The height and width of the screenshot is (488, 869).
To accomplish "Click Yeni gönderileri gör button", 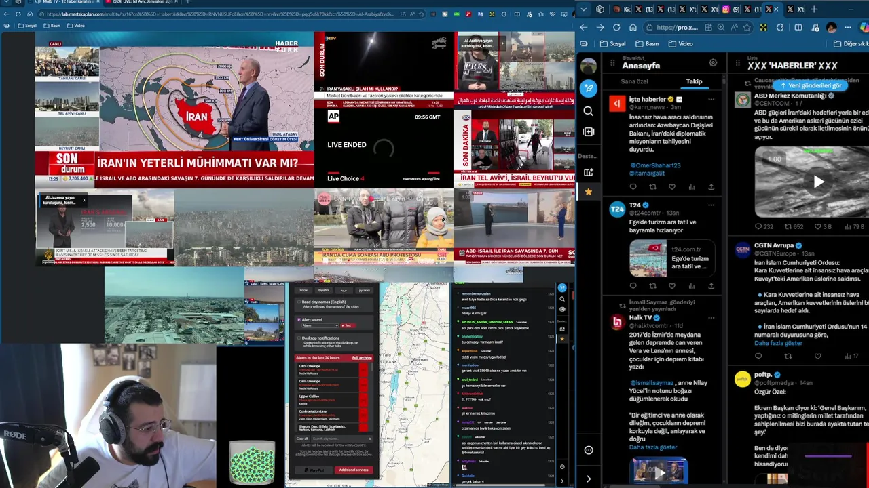I will pos(811,85).
